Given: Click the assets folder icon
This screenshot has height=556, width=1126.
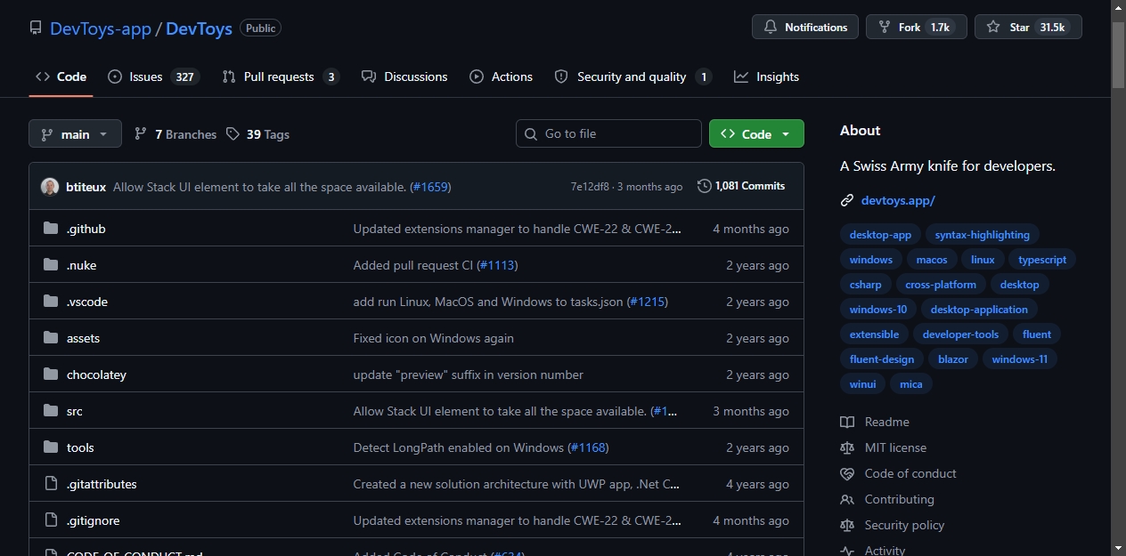Looking at the screenshot, I should tap(51, 338).
